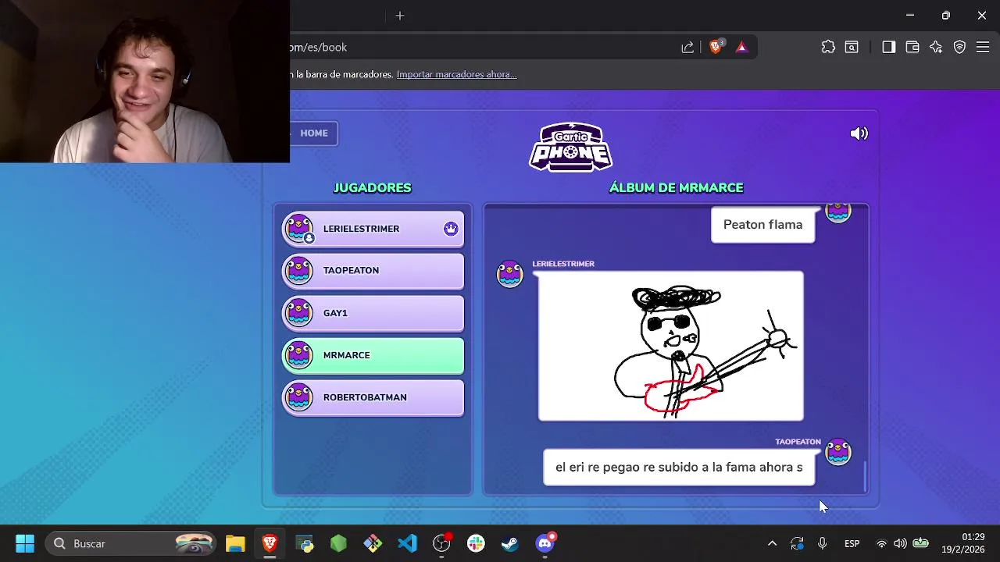Image resolution: width=1000 pixels, height=562 pixels.
Task: Open the Brave Wallet icon
Action: tap(912, 47)
